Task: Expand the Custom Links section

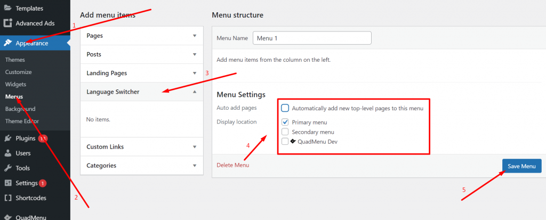Action: pyautogui.click(x=195, y=146)
